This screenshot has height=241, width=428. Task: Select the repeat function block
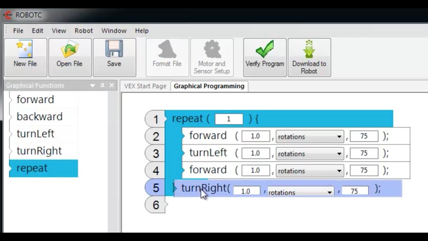pyautogui.click(x=43, y=168)
